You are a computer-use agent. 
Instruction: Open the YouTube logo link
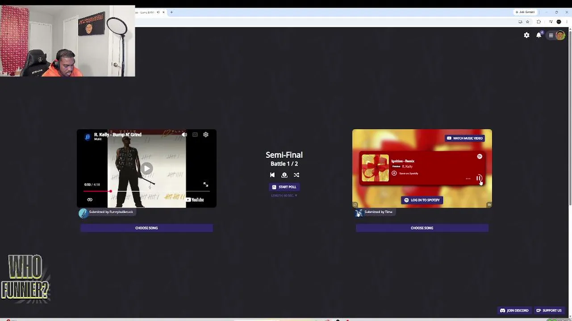click(195, 200)
